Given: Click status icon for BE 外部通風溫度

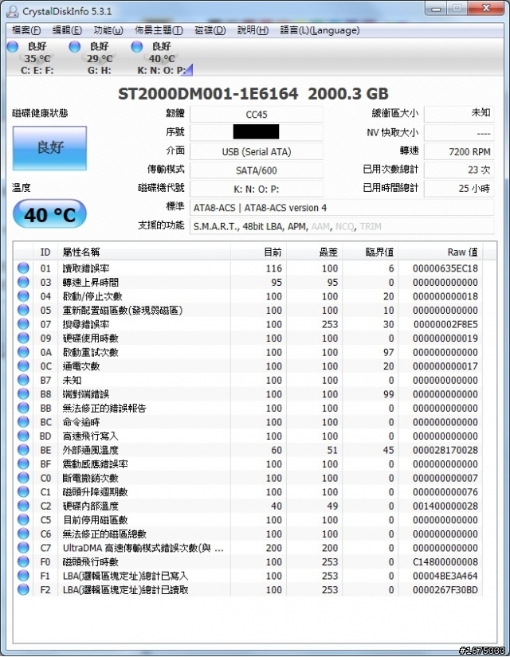Looking at the screenshot, I should (23, 450).
